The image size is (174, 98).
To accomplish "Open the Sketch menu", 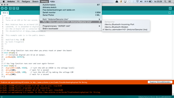I will (35, 2).
